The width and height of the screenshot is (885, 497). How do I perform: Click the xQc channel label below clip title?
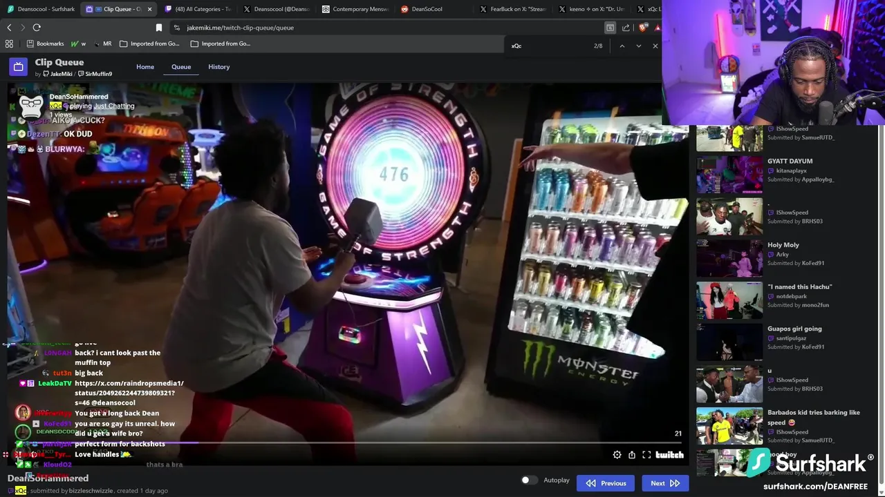[x=21, y=491]
